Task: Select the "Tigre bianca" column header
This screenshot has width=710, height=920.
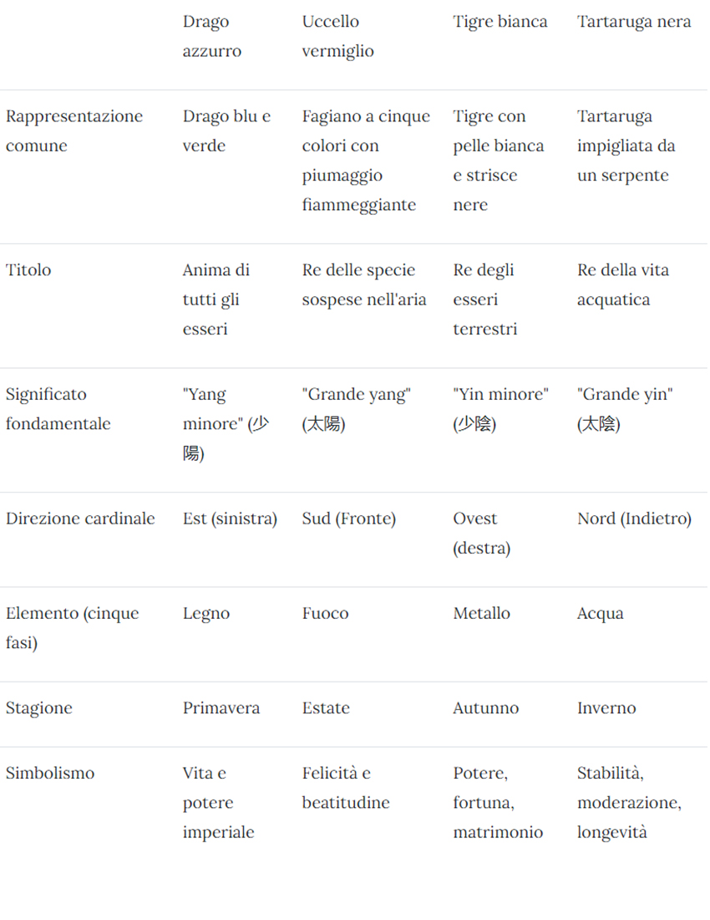Action: [x=500, y=22]
